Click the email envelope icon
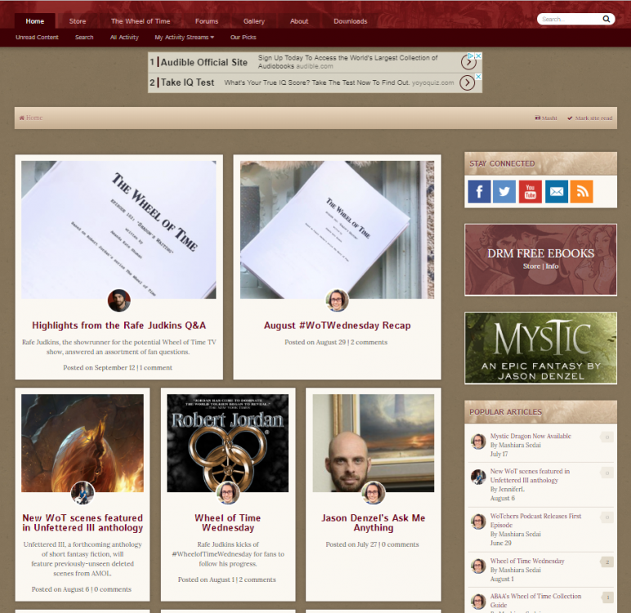The image size is (631, 613). 557,191
